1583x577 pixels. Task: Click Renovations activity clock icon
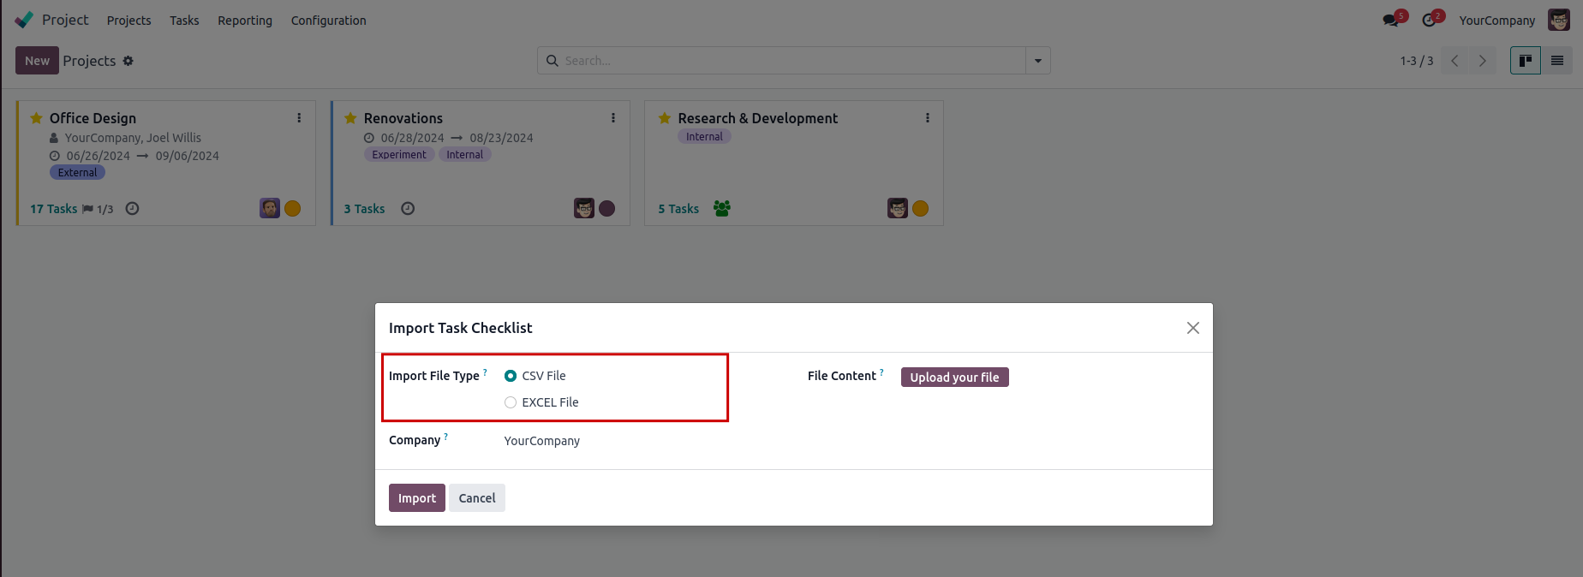[408, 209]
